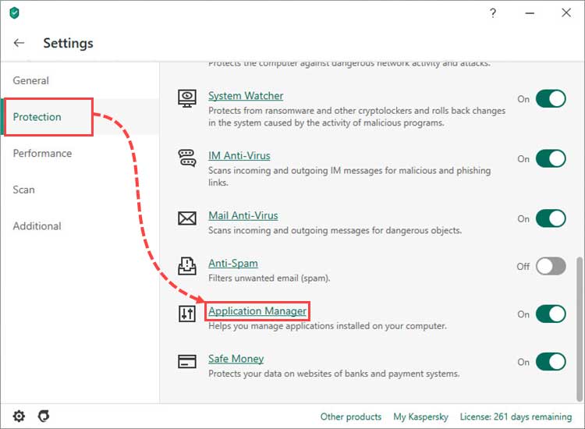
Task: Click "Protects from ransomware" description text
Action: (x=356, y=117)
